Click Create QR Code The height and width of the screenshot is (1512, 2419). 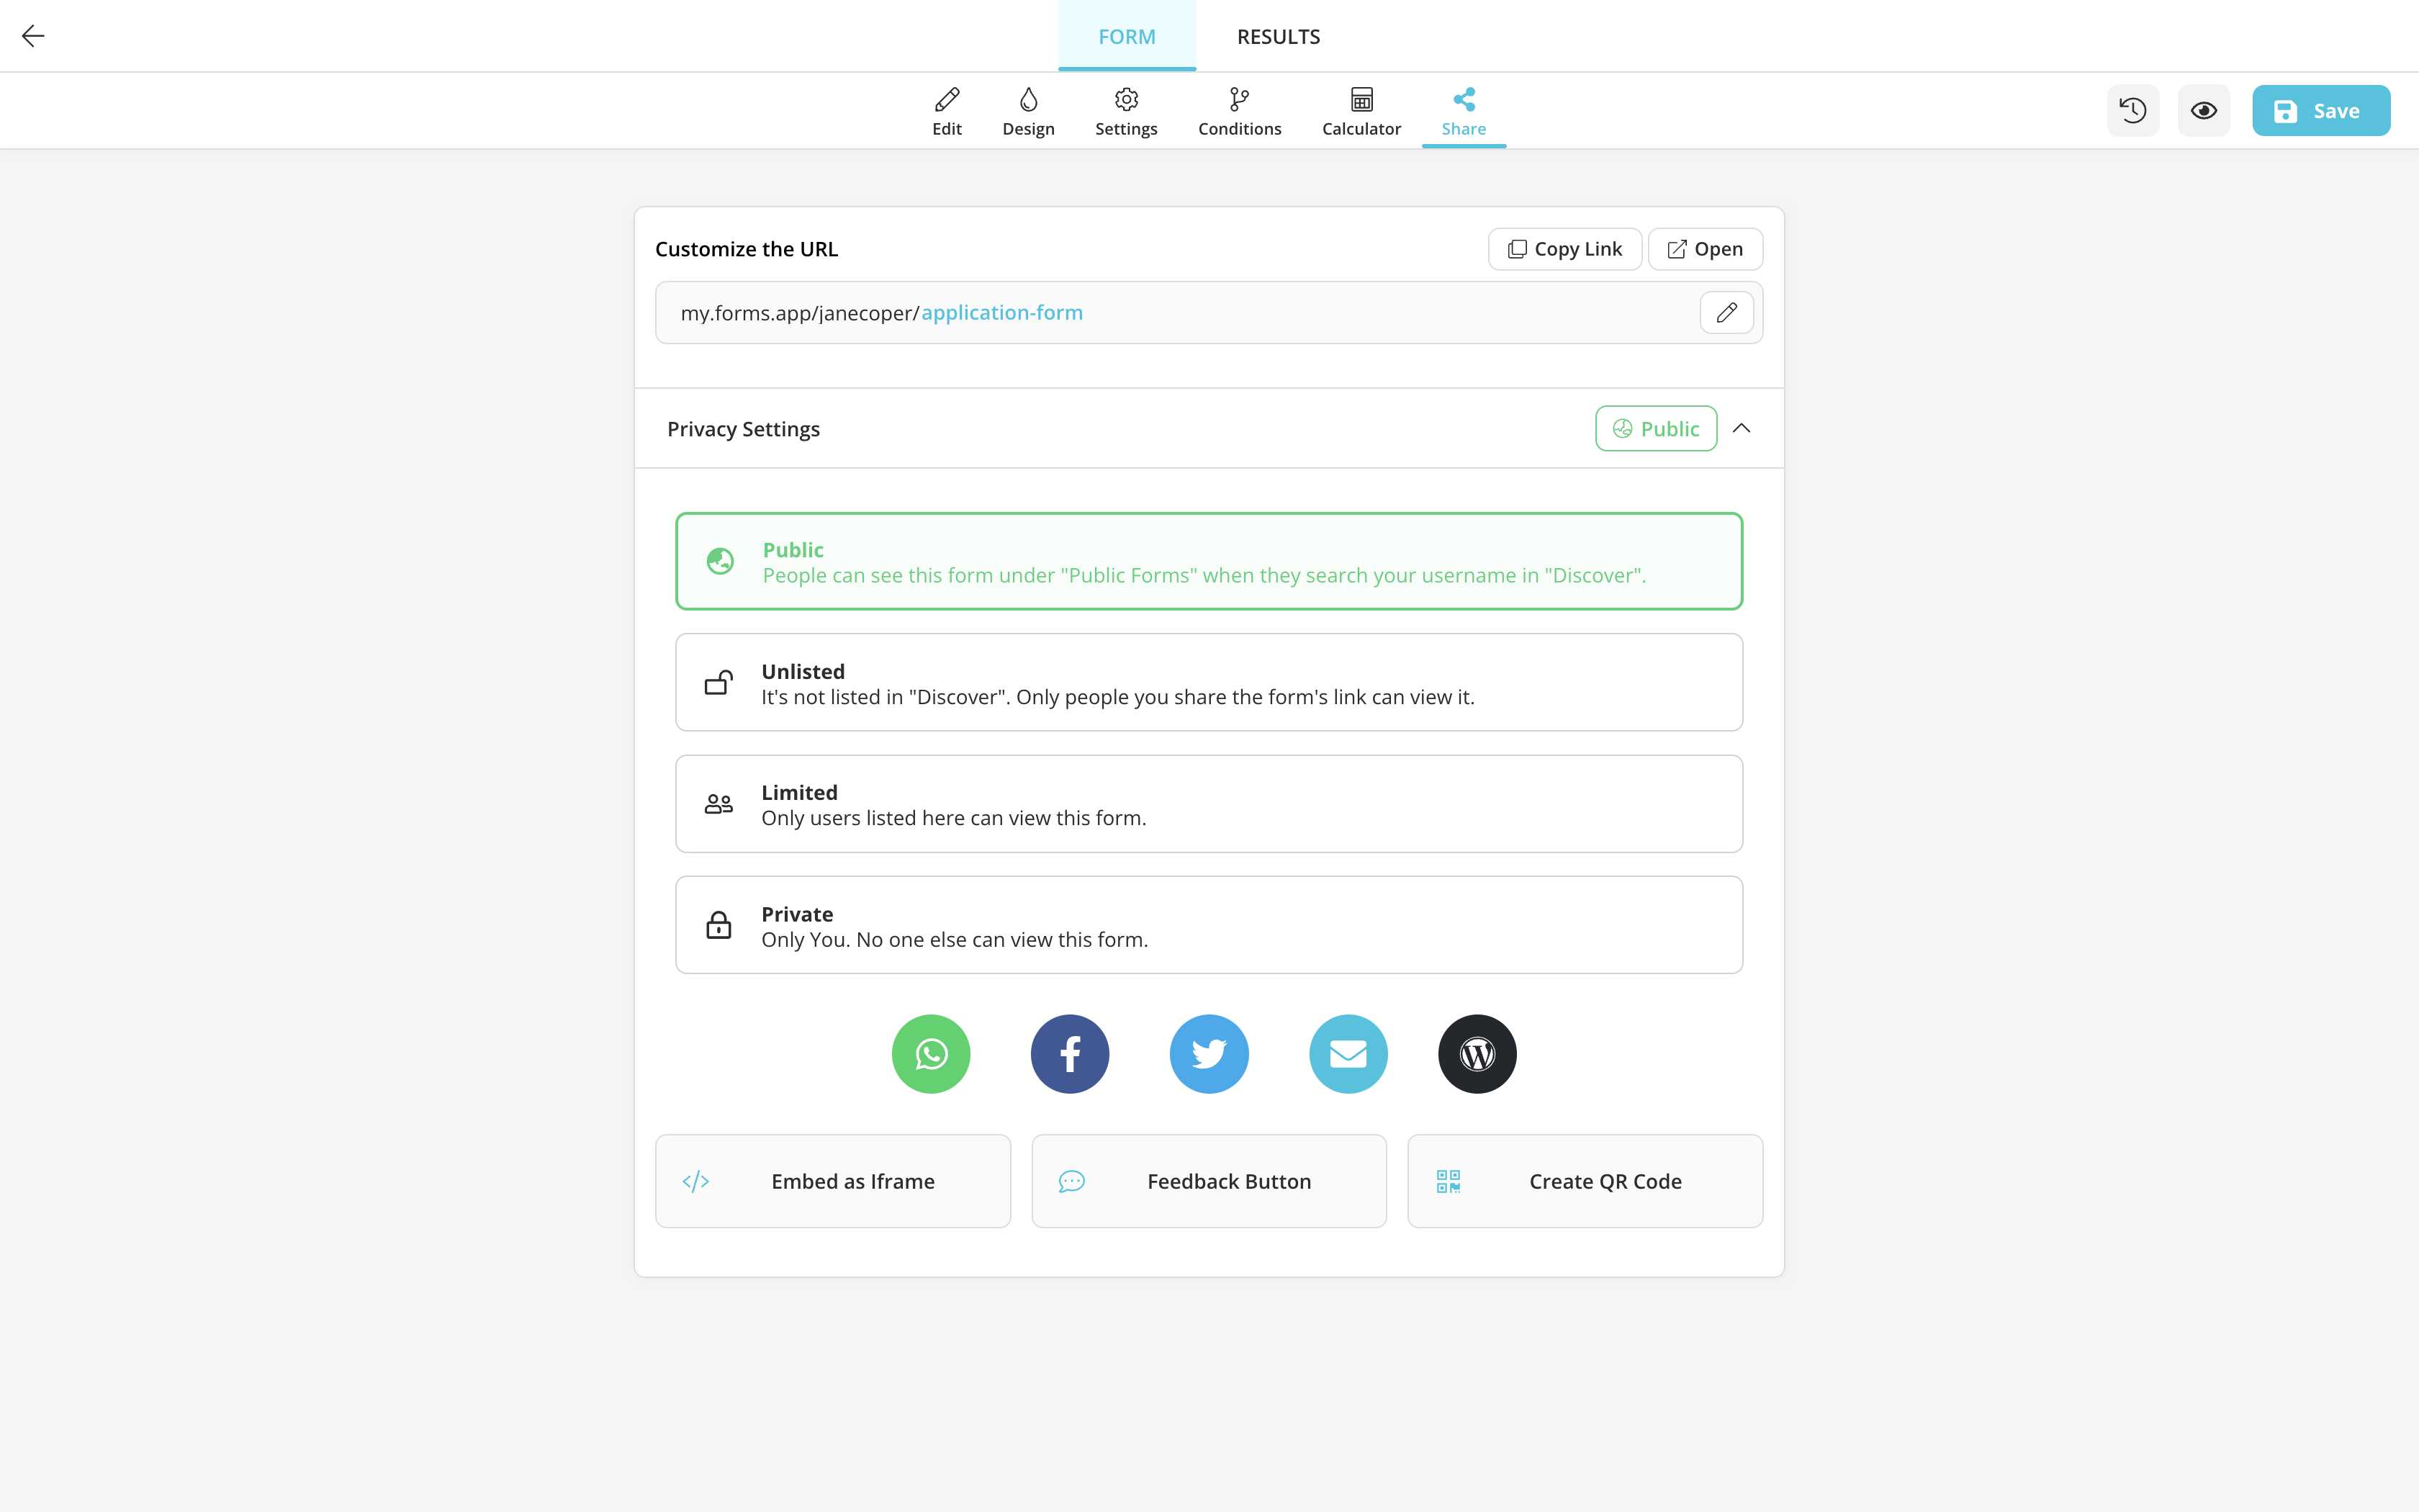(1585, 1181)
